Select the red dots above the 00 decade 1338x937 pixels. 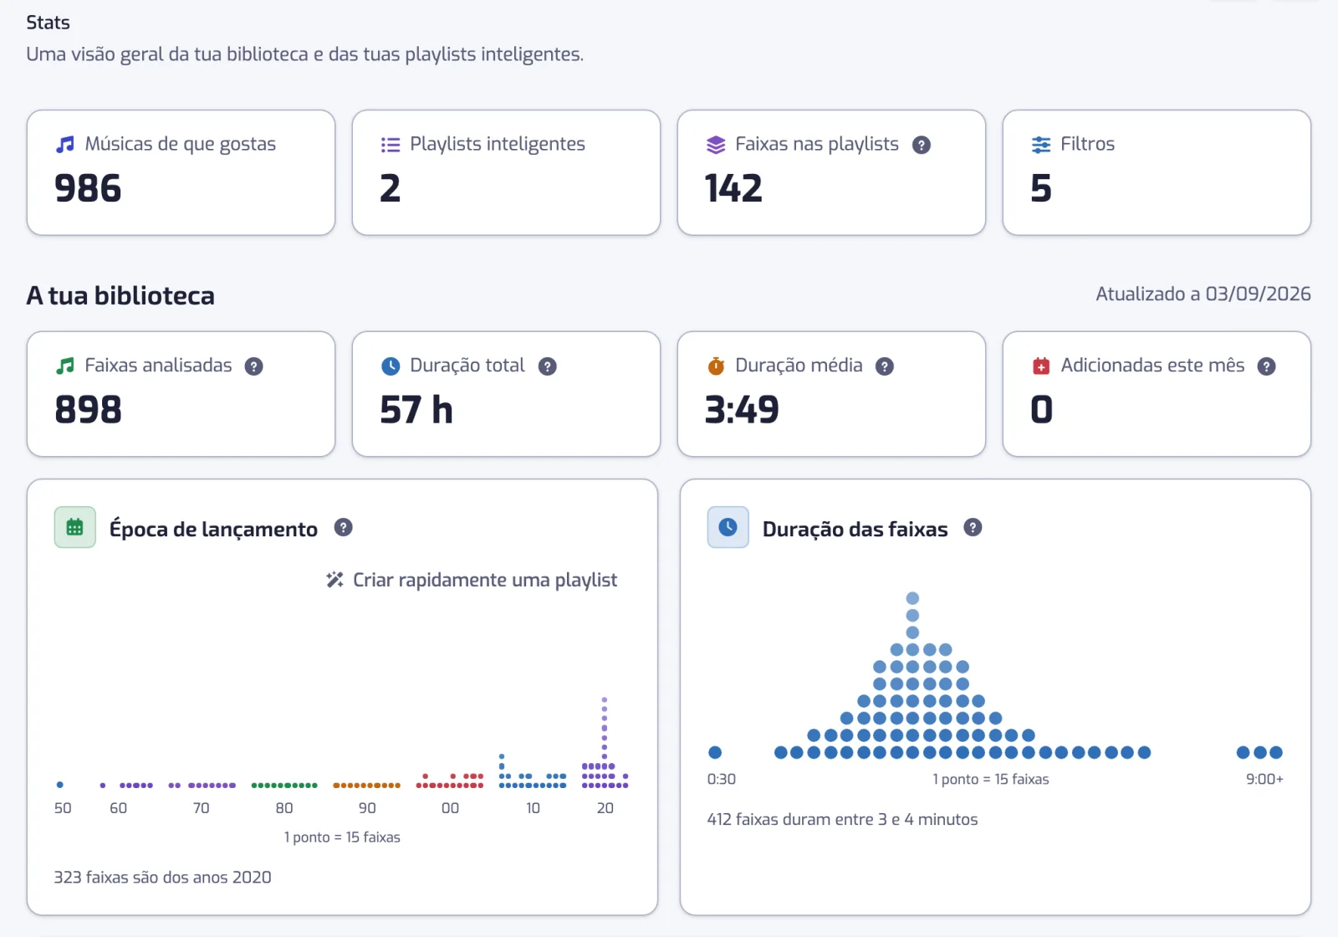coord(450,781)
